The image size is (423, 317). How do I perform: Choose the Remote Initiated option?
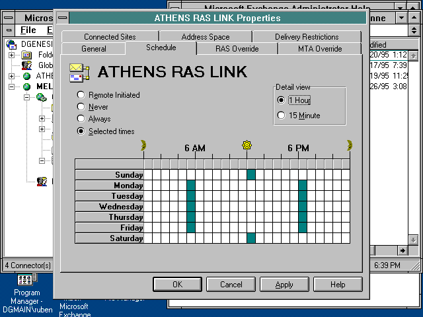(108, 95)
